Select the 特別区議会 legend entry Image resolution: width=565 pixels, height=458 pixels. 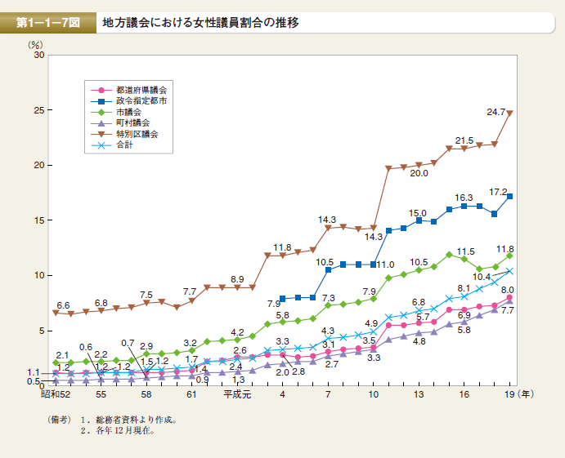coord(124,134)
